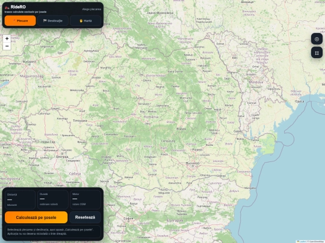The height and width of the screenshot is (243, 325).
Task: Click Brașov on the map
Action: (181, 129)
